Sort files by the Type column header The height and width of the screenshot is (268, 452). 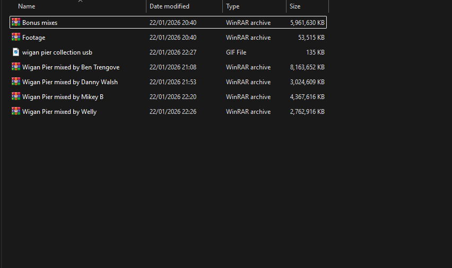tap(232, 6)
